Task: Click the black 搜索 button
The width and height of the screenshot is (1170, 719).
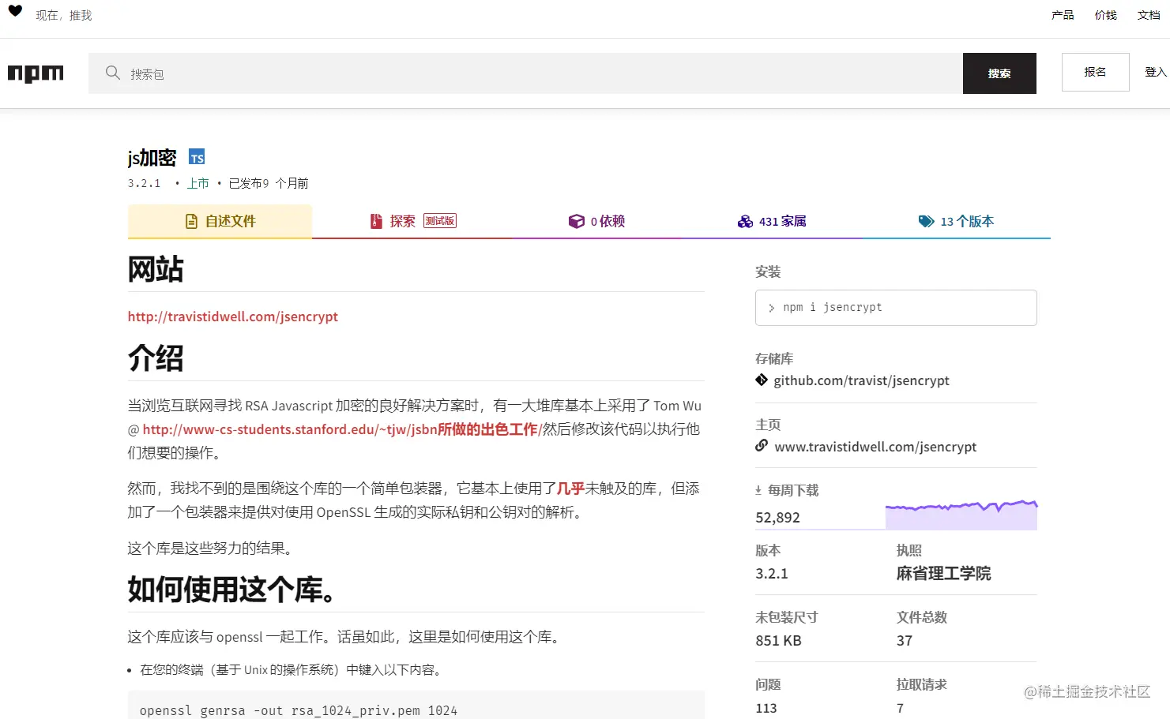Action: point(999,73)
